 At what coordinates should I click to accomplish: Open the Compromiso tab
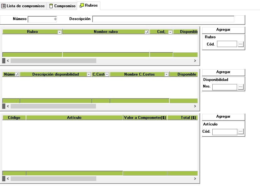coord(65,6)
